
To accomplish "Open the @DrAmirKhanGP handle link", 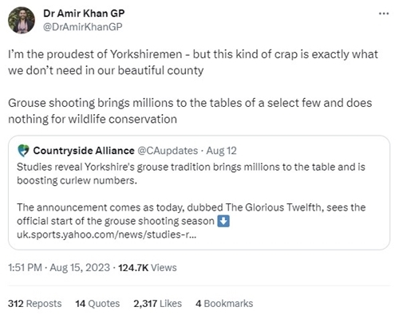I will point(83,27).
